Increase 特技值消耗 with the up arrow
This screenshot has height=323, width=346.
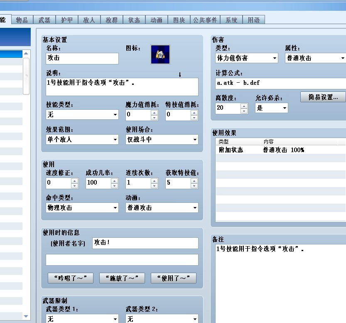pyautogui.click(x=194, y=113)
